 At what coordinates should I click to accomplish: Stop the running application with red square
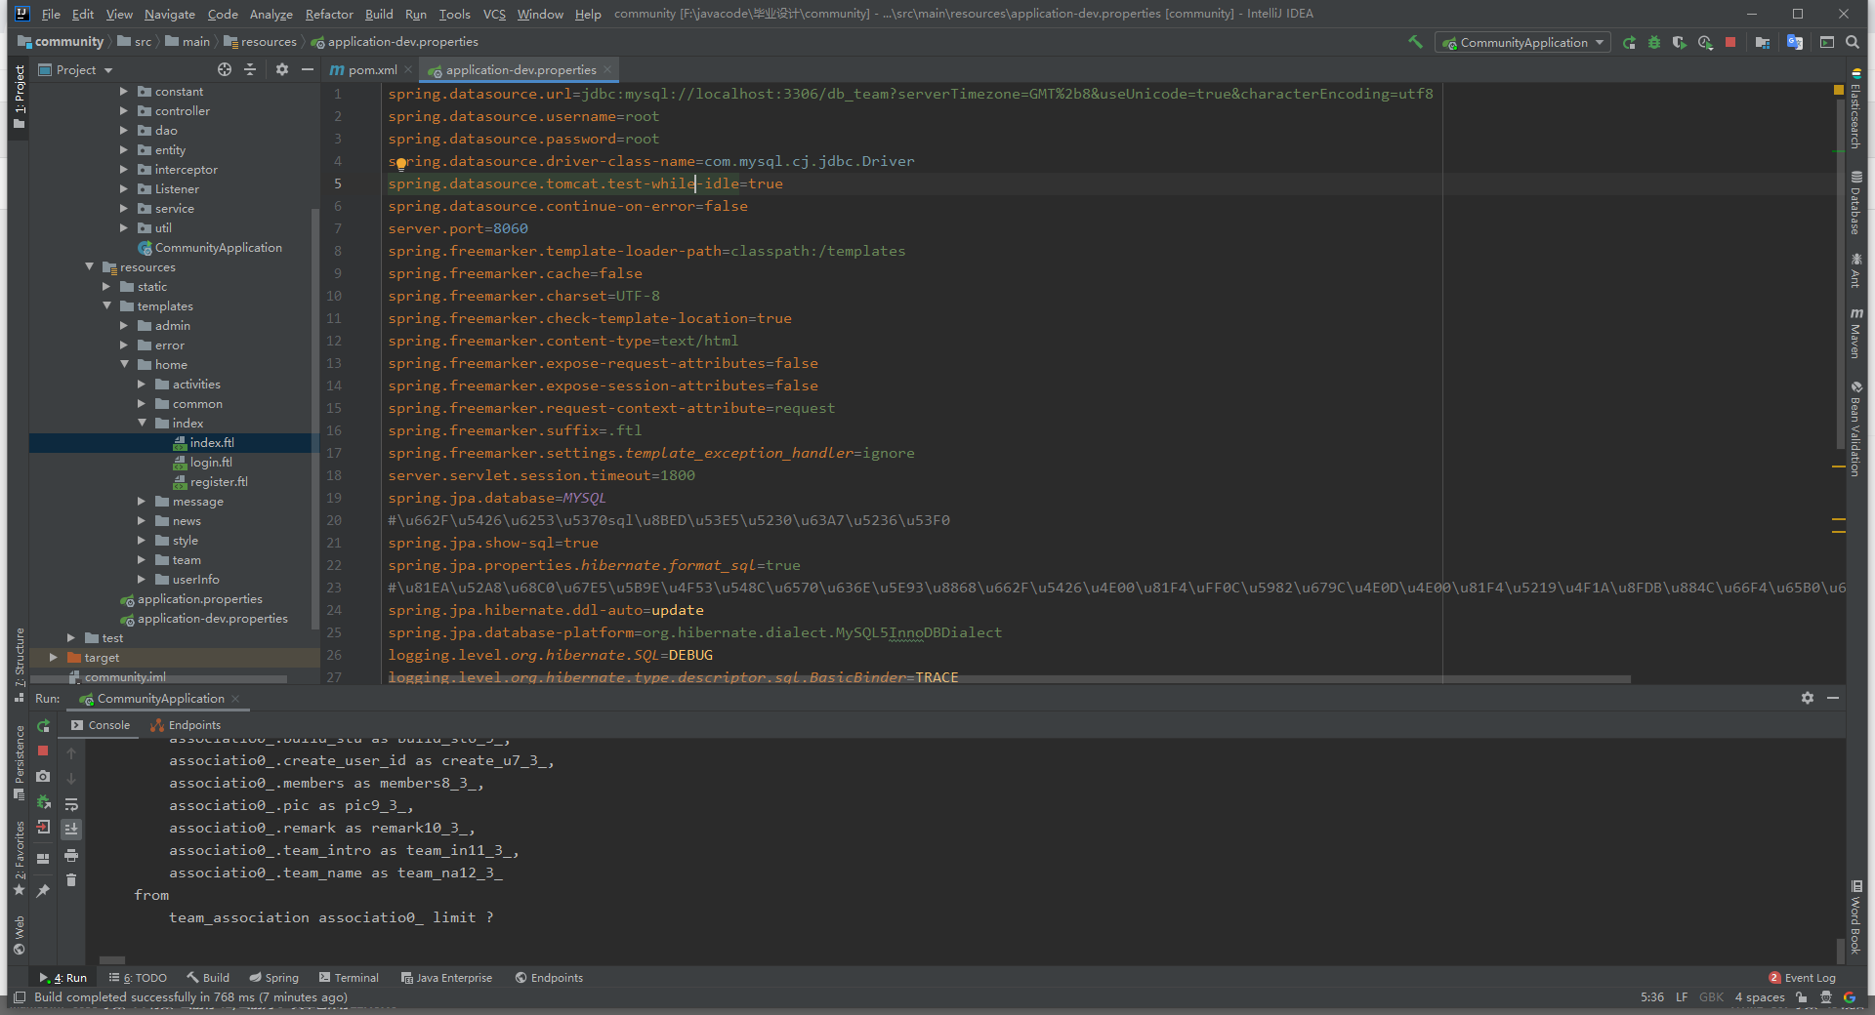point(1730,42)
